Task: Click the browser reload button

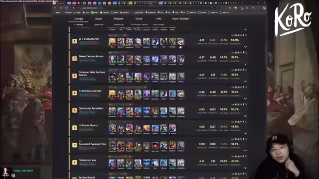Action: [x=66, y=8]
